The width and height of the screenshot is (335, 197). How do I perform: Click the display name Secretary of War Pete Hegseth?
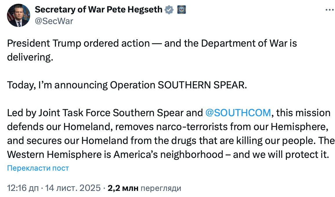[x=99, y=10]
